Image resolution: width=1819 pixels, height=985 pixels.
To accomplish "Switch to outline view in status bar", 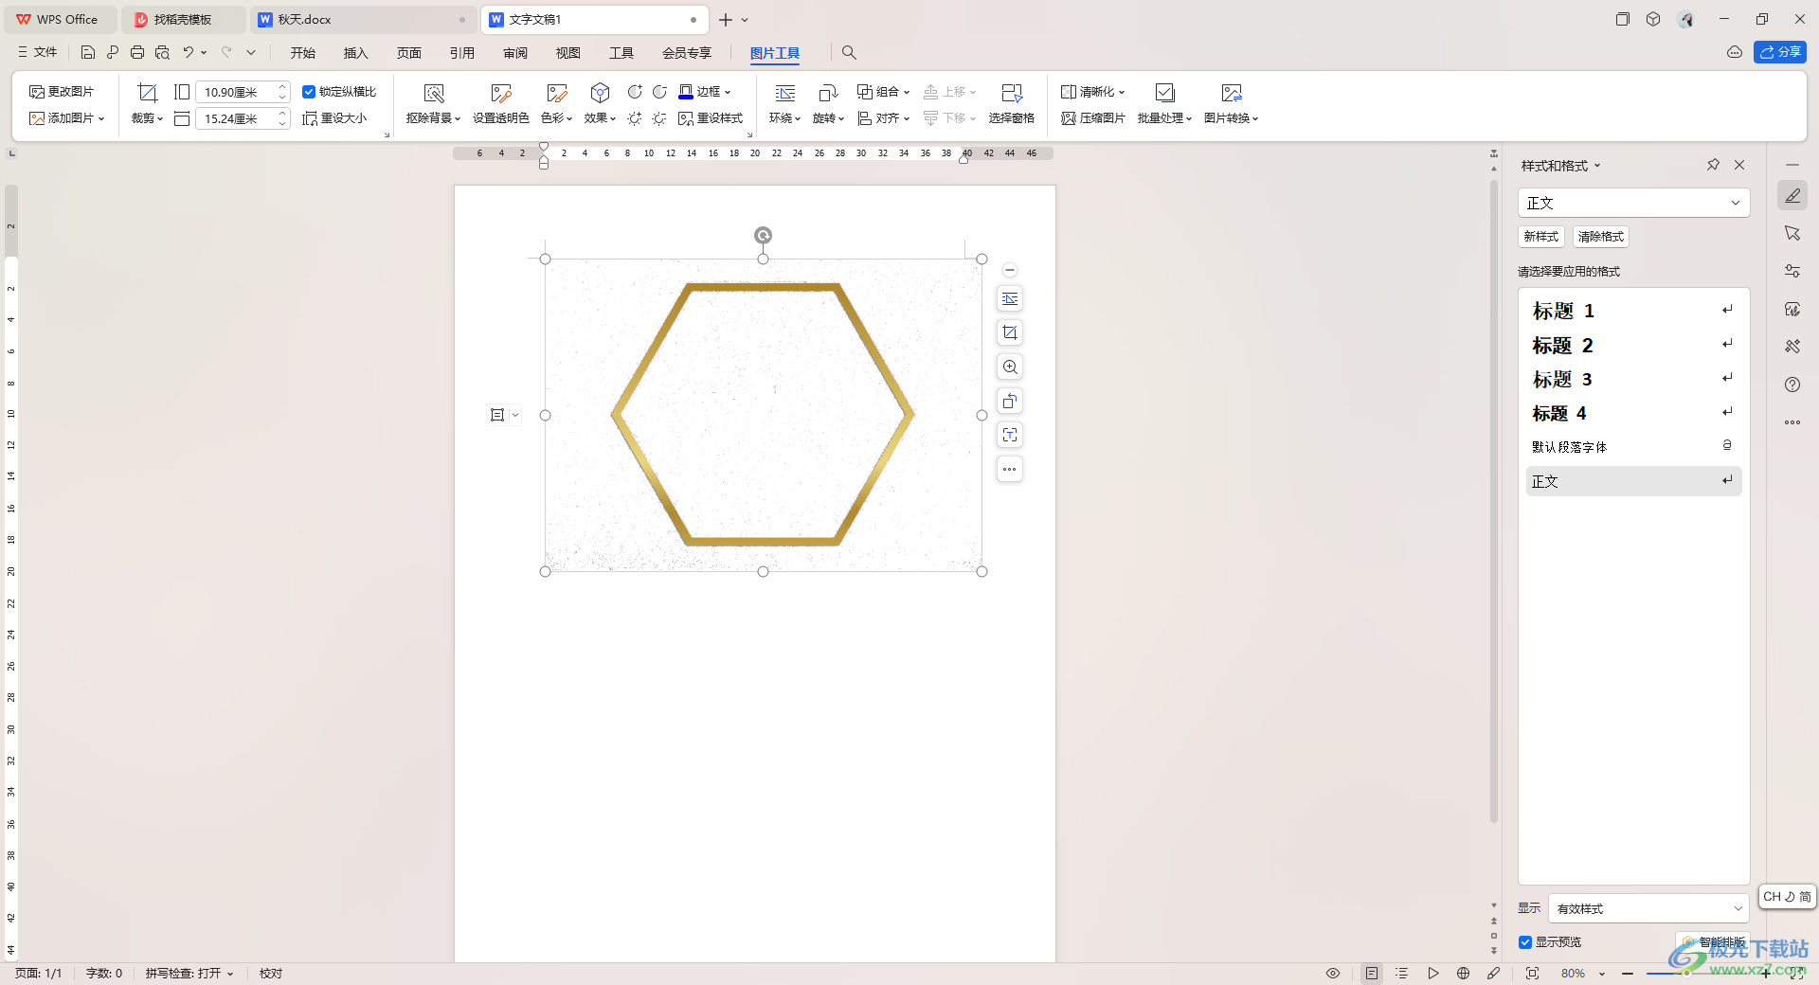I will [x=1402, y=973].
